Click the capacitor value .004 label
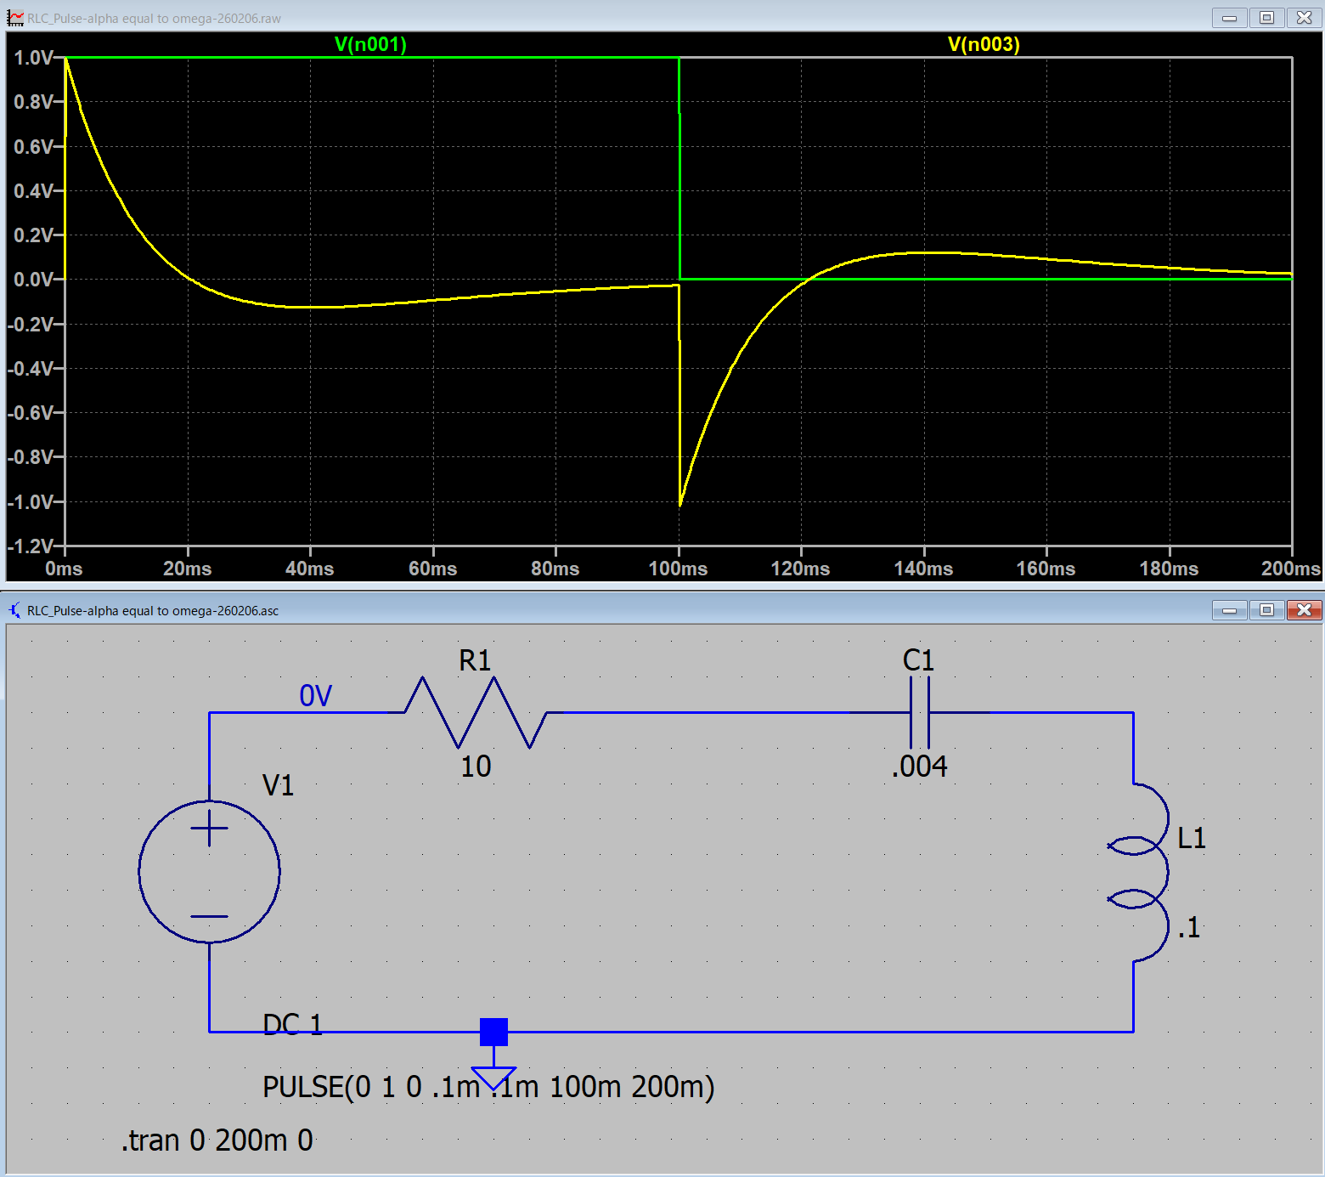The height and width of the screenshot is (1177, 1325). [x=919, y=767]
